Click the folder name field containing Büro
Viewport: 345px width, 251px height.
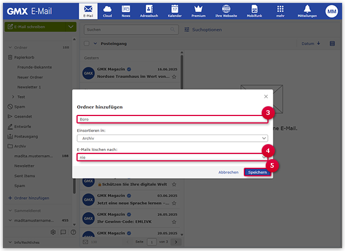[x=172, y=119]
